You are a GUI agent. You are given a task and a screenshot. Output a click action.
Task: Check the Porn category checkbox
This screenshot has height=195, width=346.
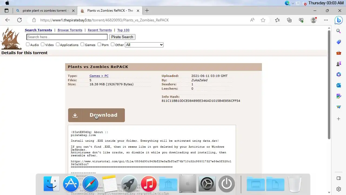click(99, 44)
